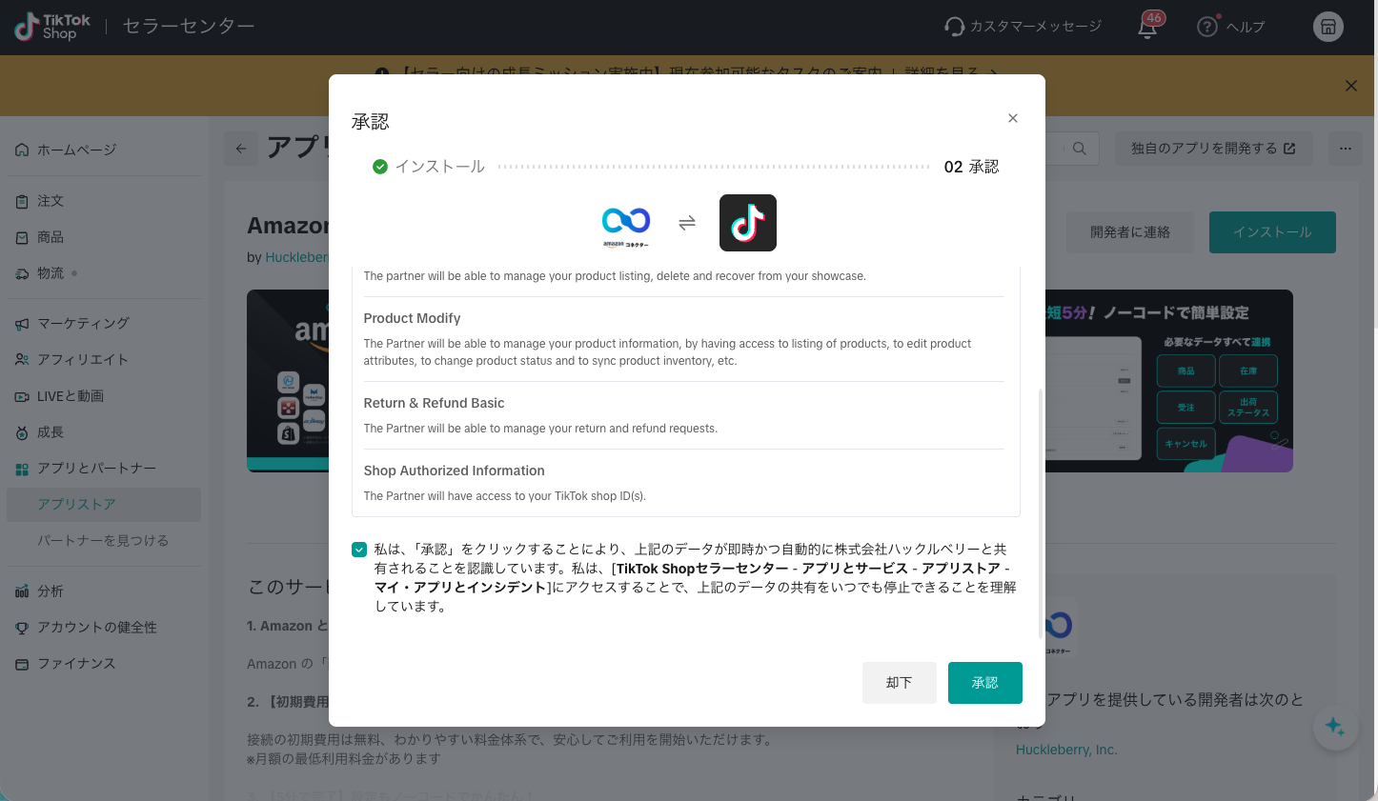This screenshot has height=801, width=1378.
Task: Select アプリストア in the sidebar submenu
Action: (104, 505)
